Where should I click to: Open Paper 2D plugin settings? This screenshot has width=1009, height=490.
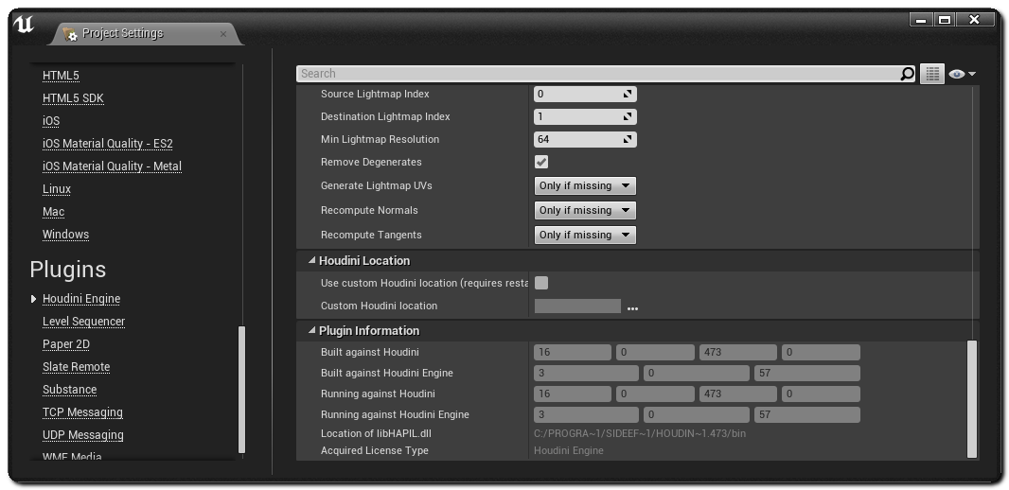point(66,344)
